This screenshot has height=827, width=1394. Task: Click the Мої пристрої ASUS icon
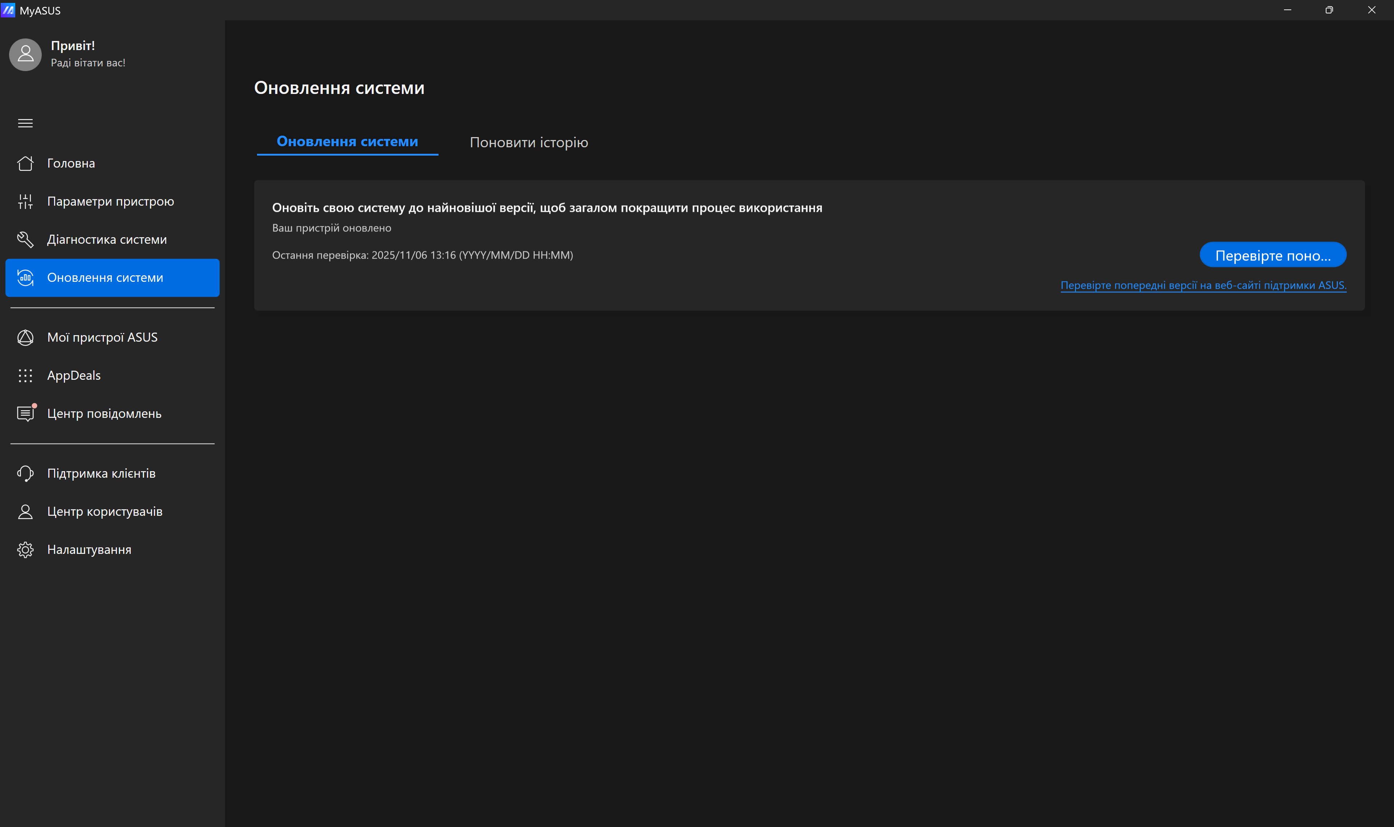pos(25,337)
